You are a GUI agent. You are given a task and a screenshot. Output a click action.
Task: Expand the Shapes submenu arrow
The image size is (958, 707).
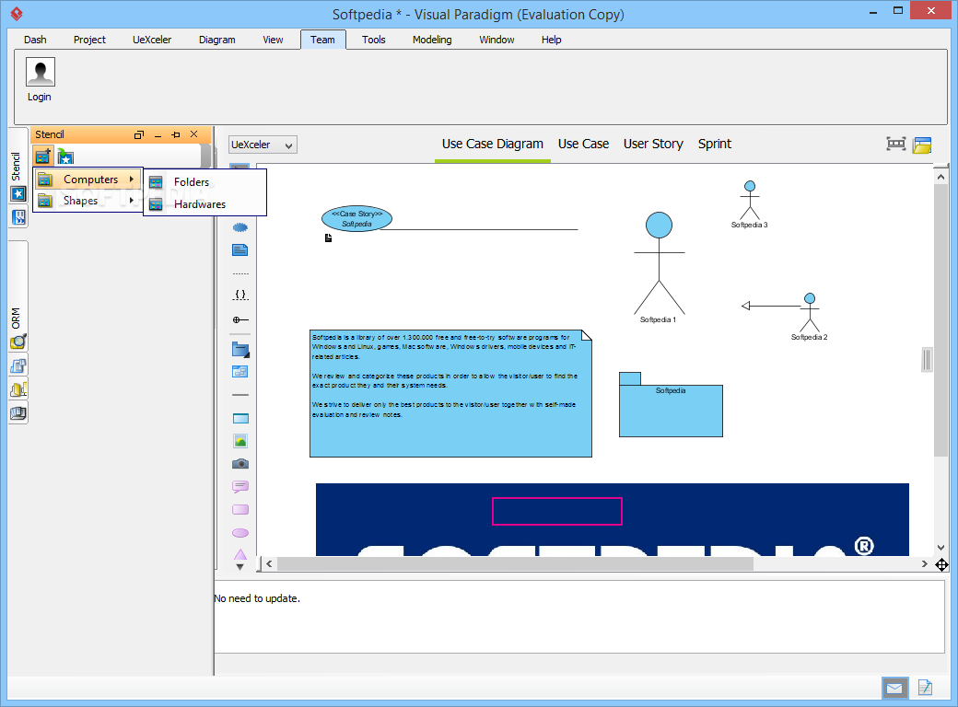[x=132, y=201]
